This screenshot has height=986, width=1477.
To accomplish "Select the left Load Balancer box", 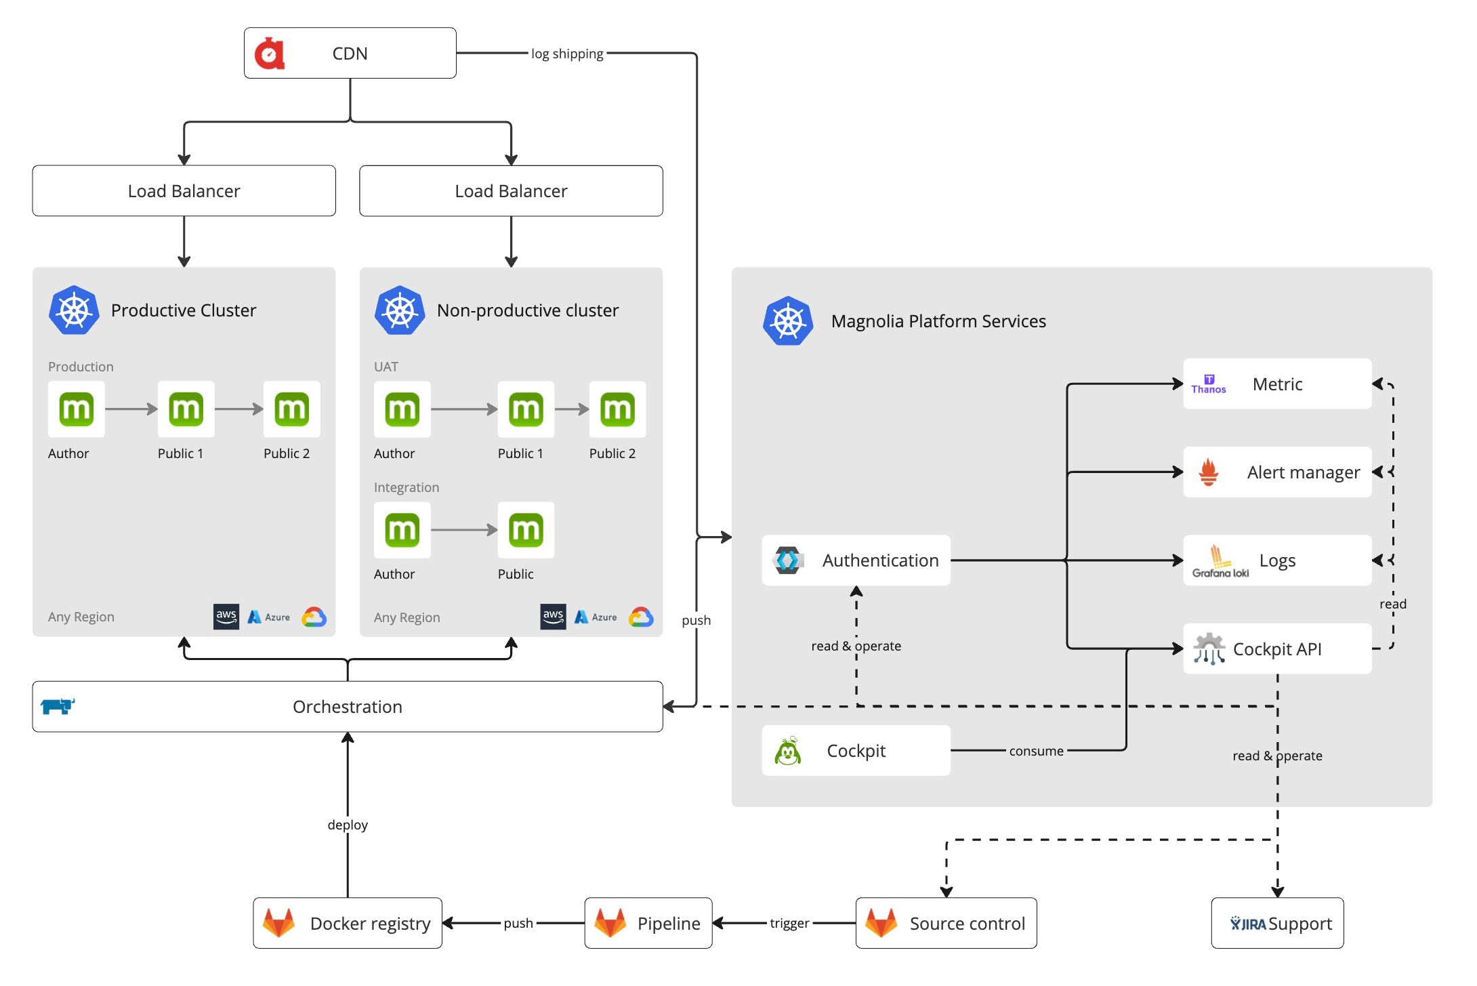I will 184,191.
